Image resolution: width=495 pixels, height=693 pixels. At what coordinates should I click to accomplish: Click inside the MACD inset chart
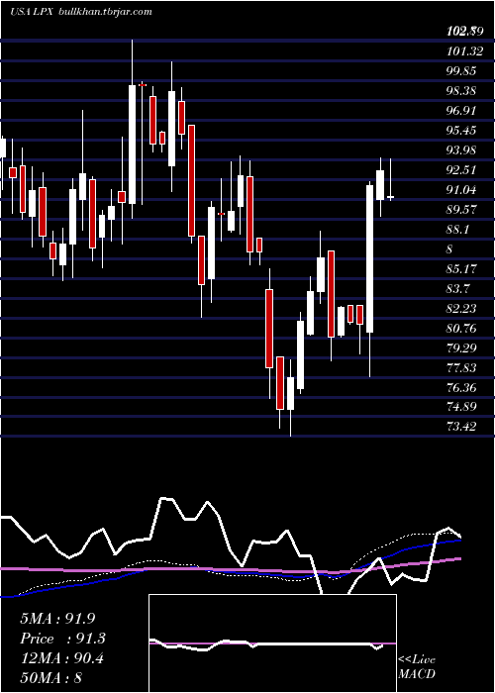pos(272,643)
